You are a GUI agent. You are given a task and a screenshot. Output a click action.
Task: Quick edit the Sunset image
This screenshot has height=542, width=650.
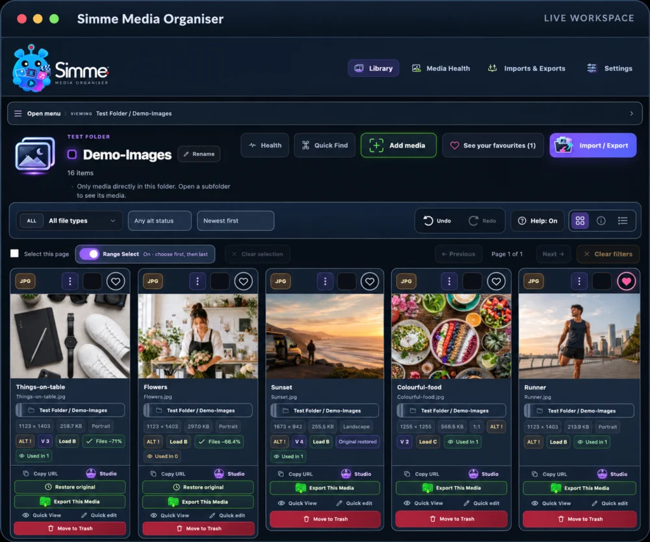(354, 503)
